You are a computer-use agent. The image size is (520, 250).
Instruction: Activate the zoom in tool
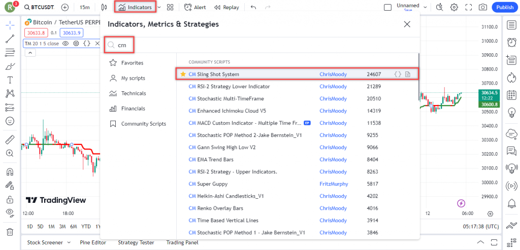click(10, 153)
